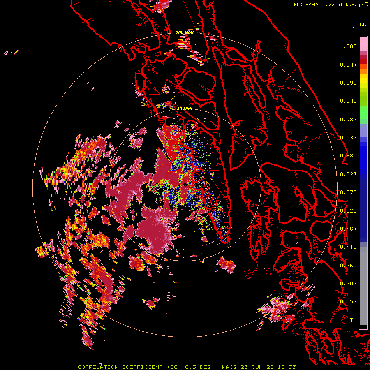Click the DCC label above the color scale
The height and width of the screenshot is (370, 370).
(361, 25)
